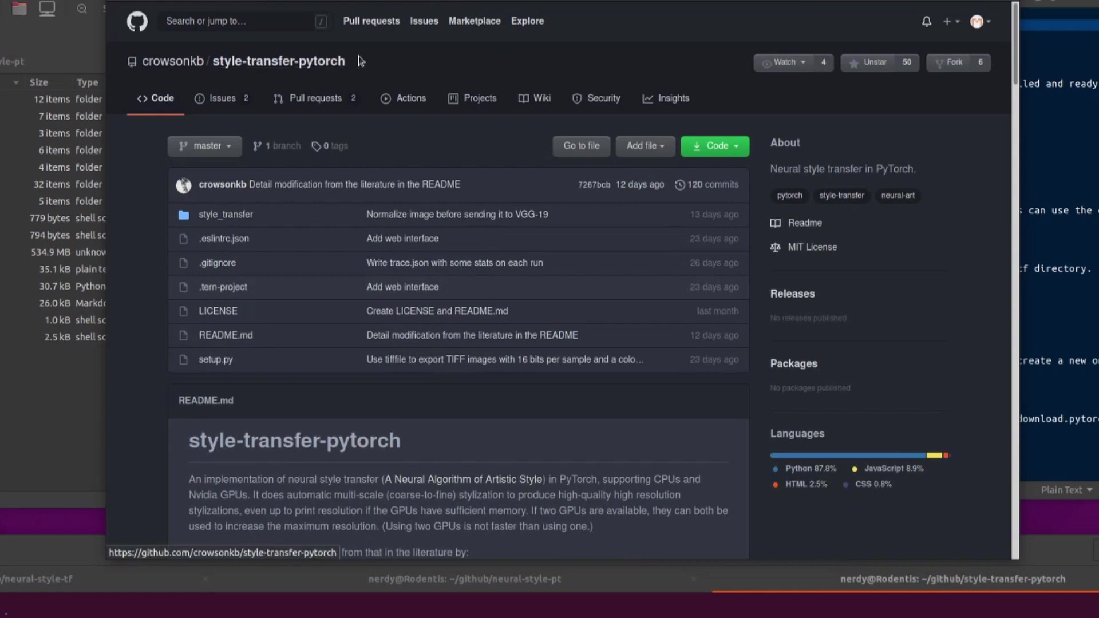Click the Go to file button
This screenshot has width=1099, height=618.
pyautogui.click(x=582, y=146)
